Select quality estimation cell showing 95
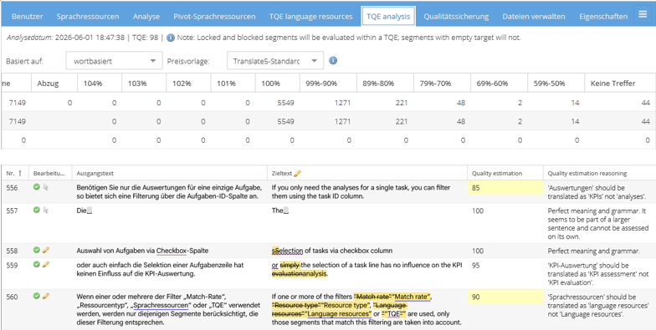Viewport: 656px width, 330px height. tap(505, 266)
